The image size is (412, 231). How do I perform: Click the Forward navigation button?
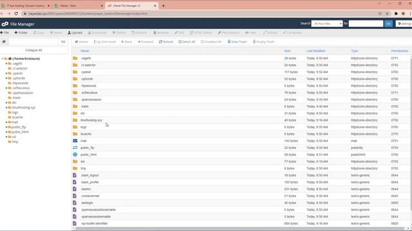click(x=145, y=42)
